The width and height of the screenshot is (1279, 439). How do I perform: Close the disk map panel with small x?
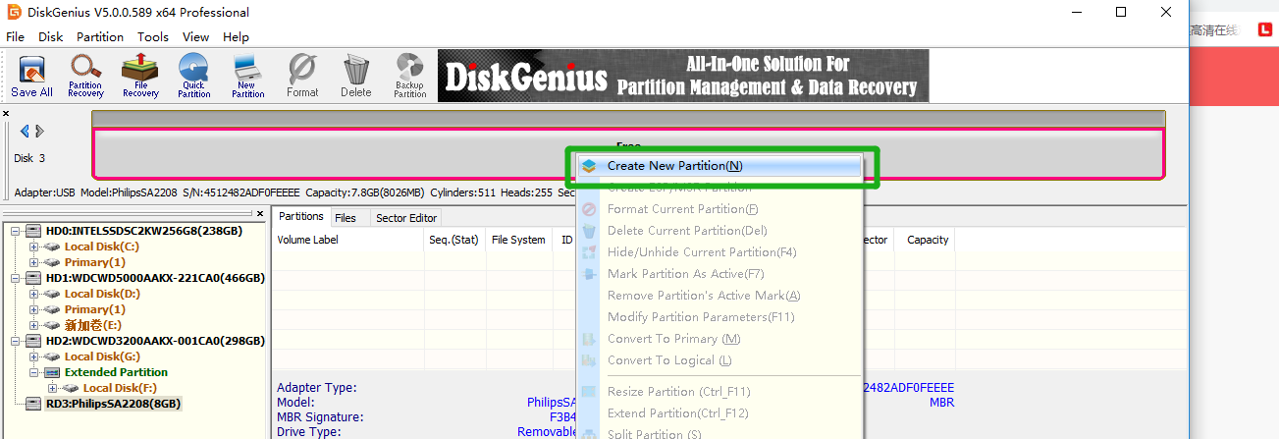point(6,114)
